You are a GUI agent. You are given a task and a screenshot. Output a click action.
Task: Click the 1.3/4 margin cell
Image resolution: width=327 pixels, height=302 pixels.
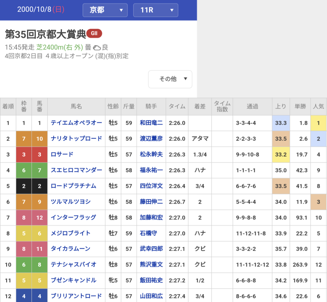(200, 155)
